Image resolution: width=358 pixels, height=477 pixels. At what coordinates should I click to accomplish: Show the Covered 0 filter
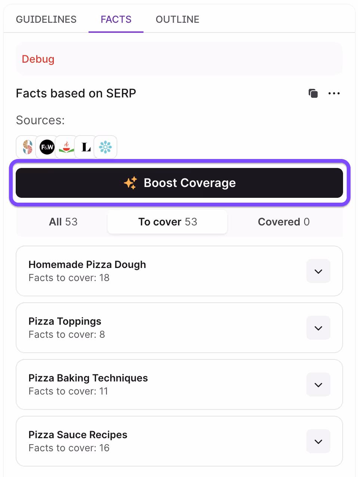click(x=284, y=222)
